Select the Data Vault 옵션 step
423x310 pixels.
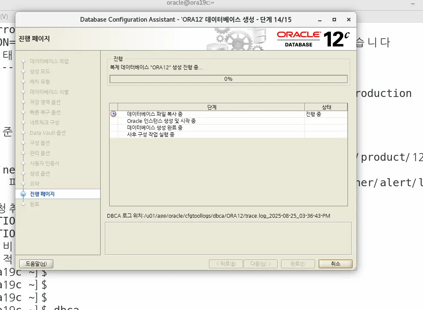coord(47,133)
